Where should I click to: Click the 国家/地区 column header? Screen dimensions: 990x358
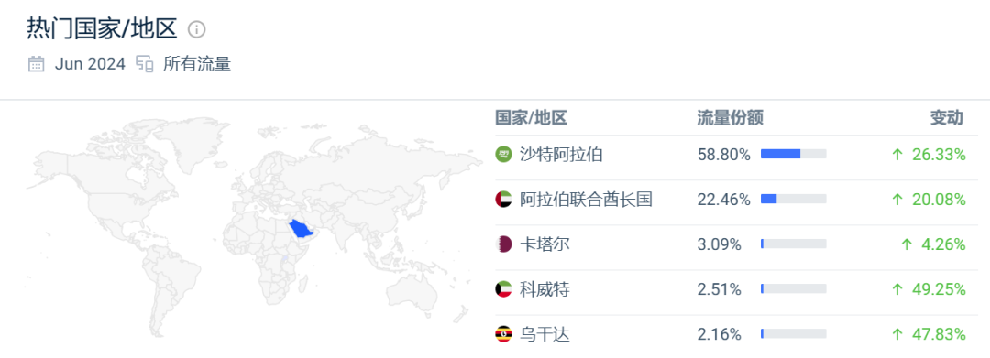point(531,117)
